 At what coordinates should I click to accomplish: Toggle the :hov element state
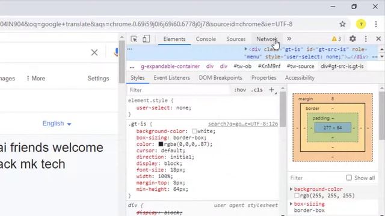click(x=240, y=90)
